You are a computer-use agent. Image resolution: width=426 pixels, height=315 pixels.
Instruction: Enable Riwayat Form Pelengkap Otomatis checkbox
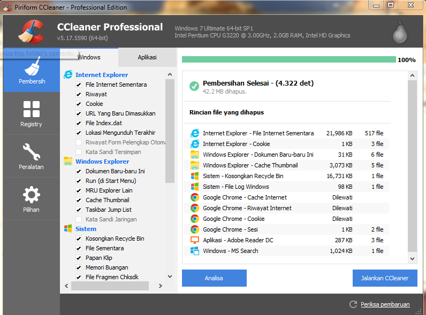tap(79, 142)
